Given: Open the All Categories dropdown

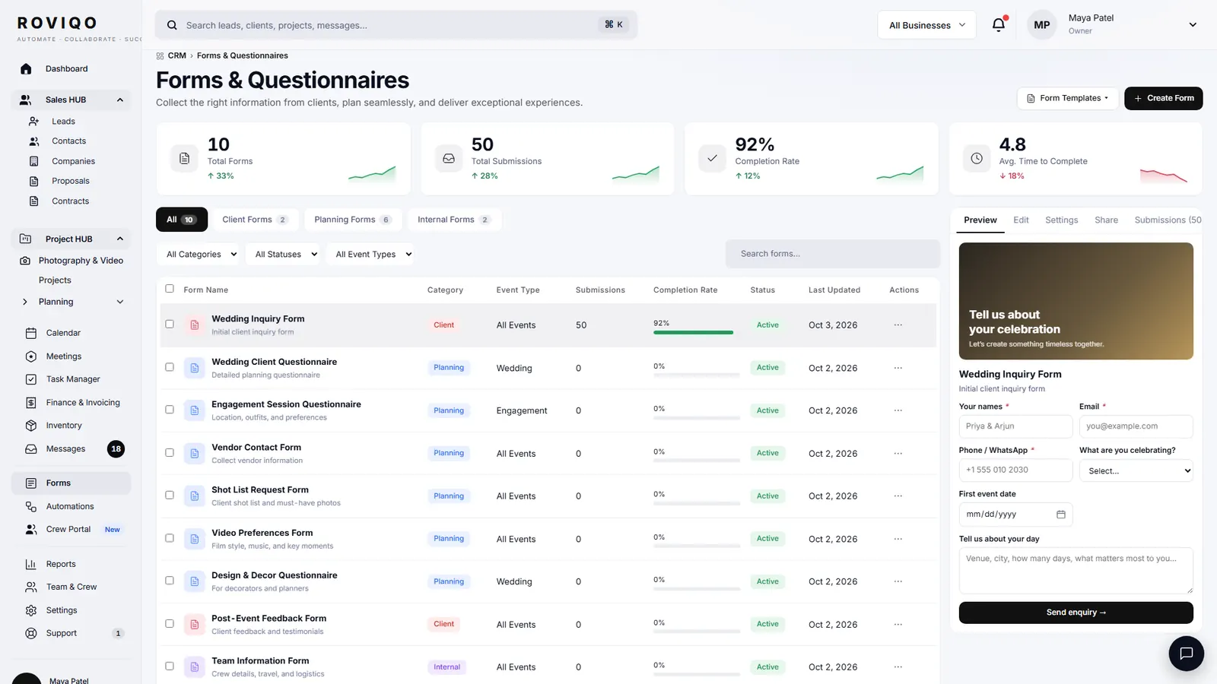Looking at the screenshot, I should pos(202,255).
